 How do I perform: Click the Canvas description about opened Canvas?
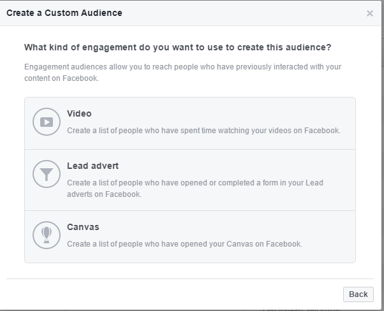tap(184, 244)
